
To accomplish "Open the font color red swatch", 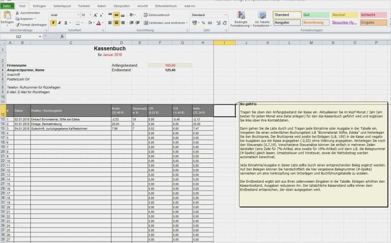I will pos(99,23).
